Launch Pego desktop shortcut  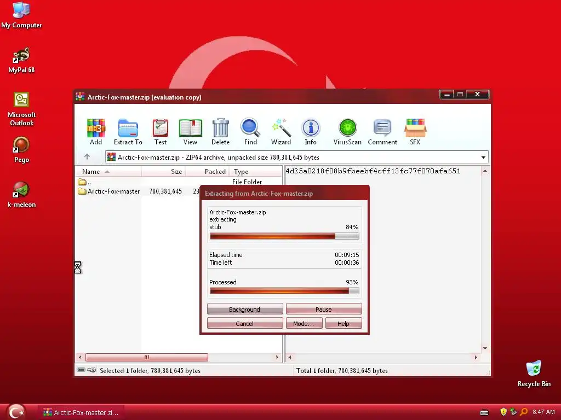coord(21,150)
